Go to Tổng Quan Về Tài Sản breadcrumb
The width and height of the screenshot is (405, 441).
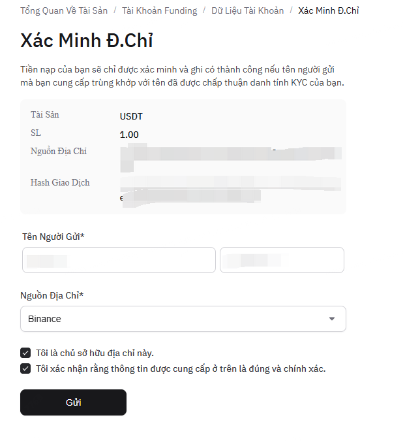[64, 10]
